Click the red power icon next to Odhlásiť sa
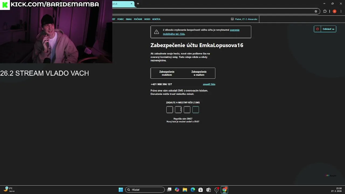This screenshot has height=194, width=345. tap(318, 29)
